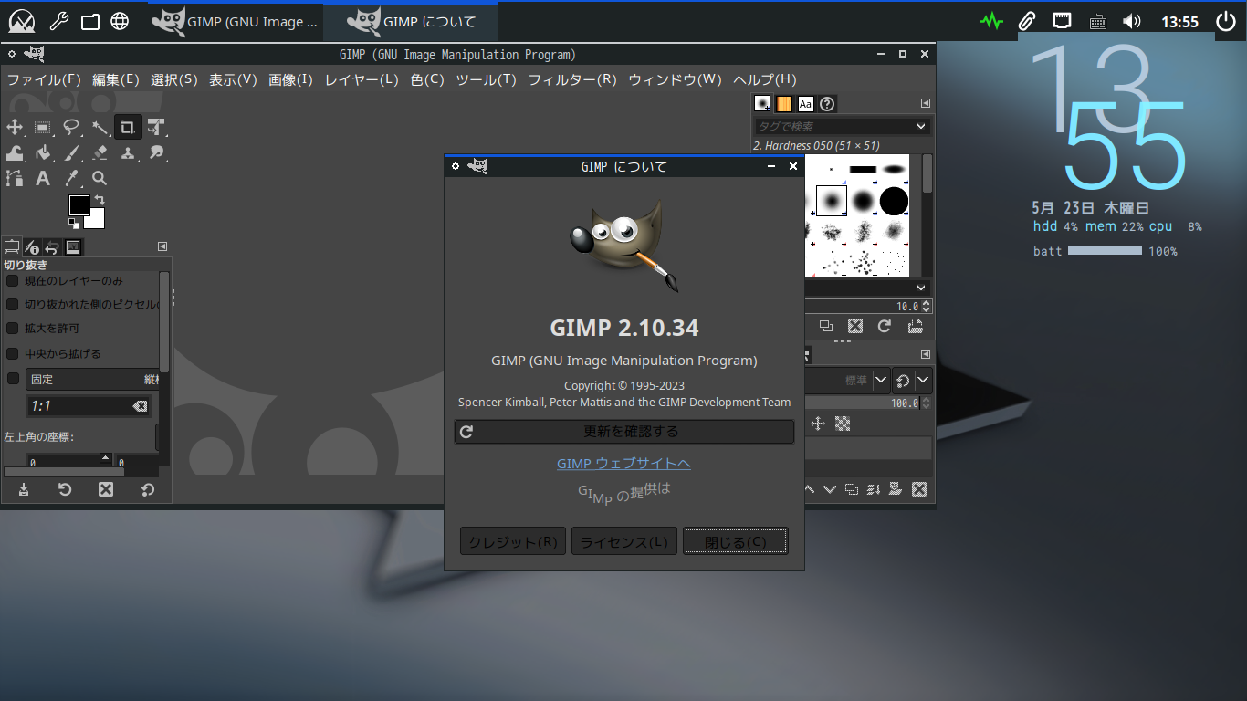Toggle 拡大を許可 checkbox

(13, 328)
